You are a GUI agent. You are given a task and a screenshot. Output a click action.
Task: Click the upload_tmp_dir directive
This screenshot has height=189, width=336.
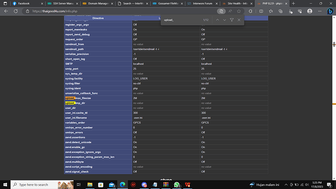click(75, 103)
